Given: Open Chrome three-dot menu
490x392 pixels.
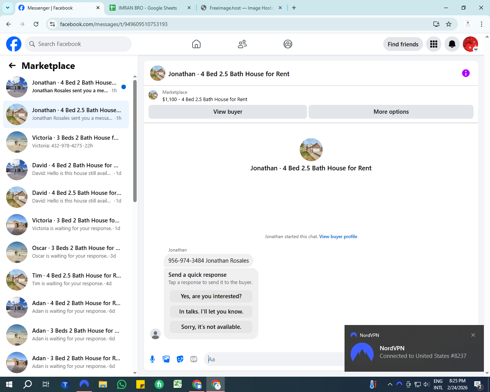Looking at the screenshot, I should 482,24.
